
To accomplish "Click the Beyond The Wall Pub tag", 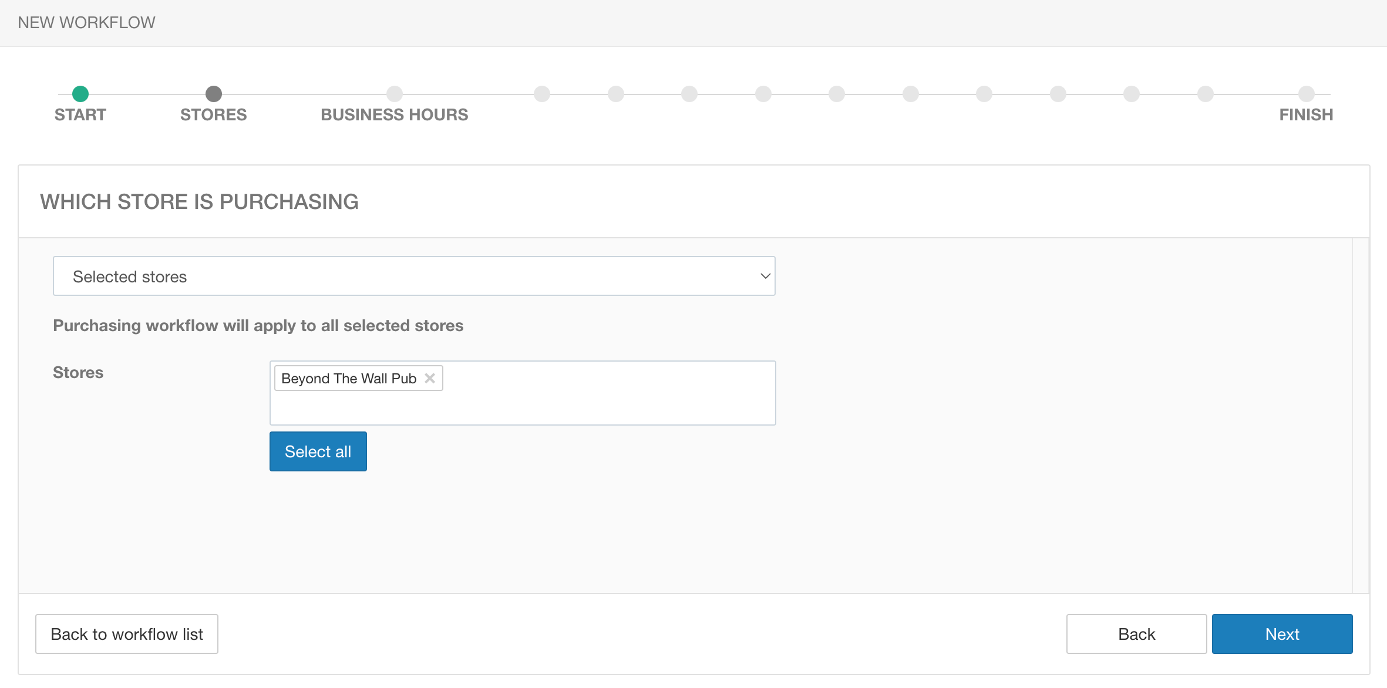I will click(x=348, y=379).
